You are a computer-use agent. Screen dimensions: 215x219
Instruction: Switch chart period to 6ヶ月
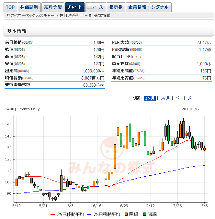coord(165,98)
